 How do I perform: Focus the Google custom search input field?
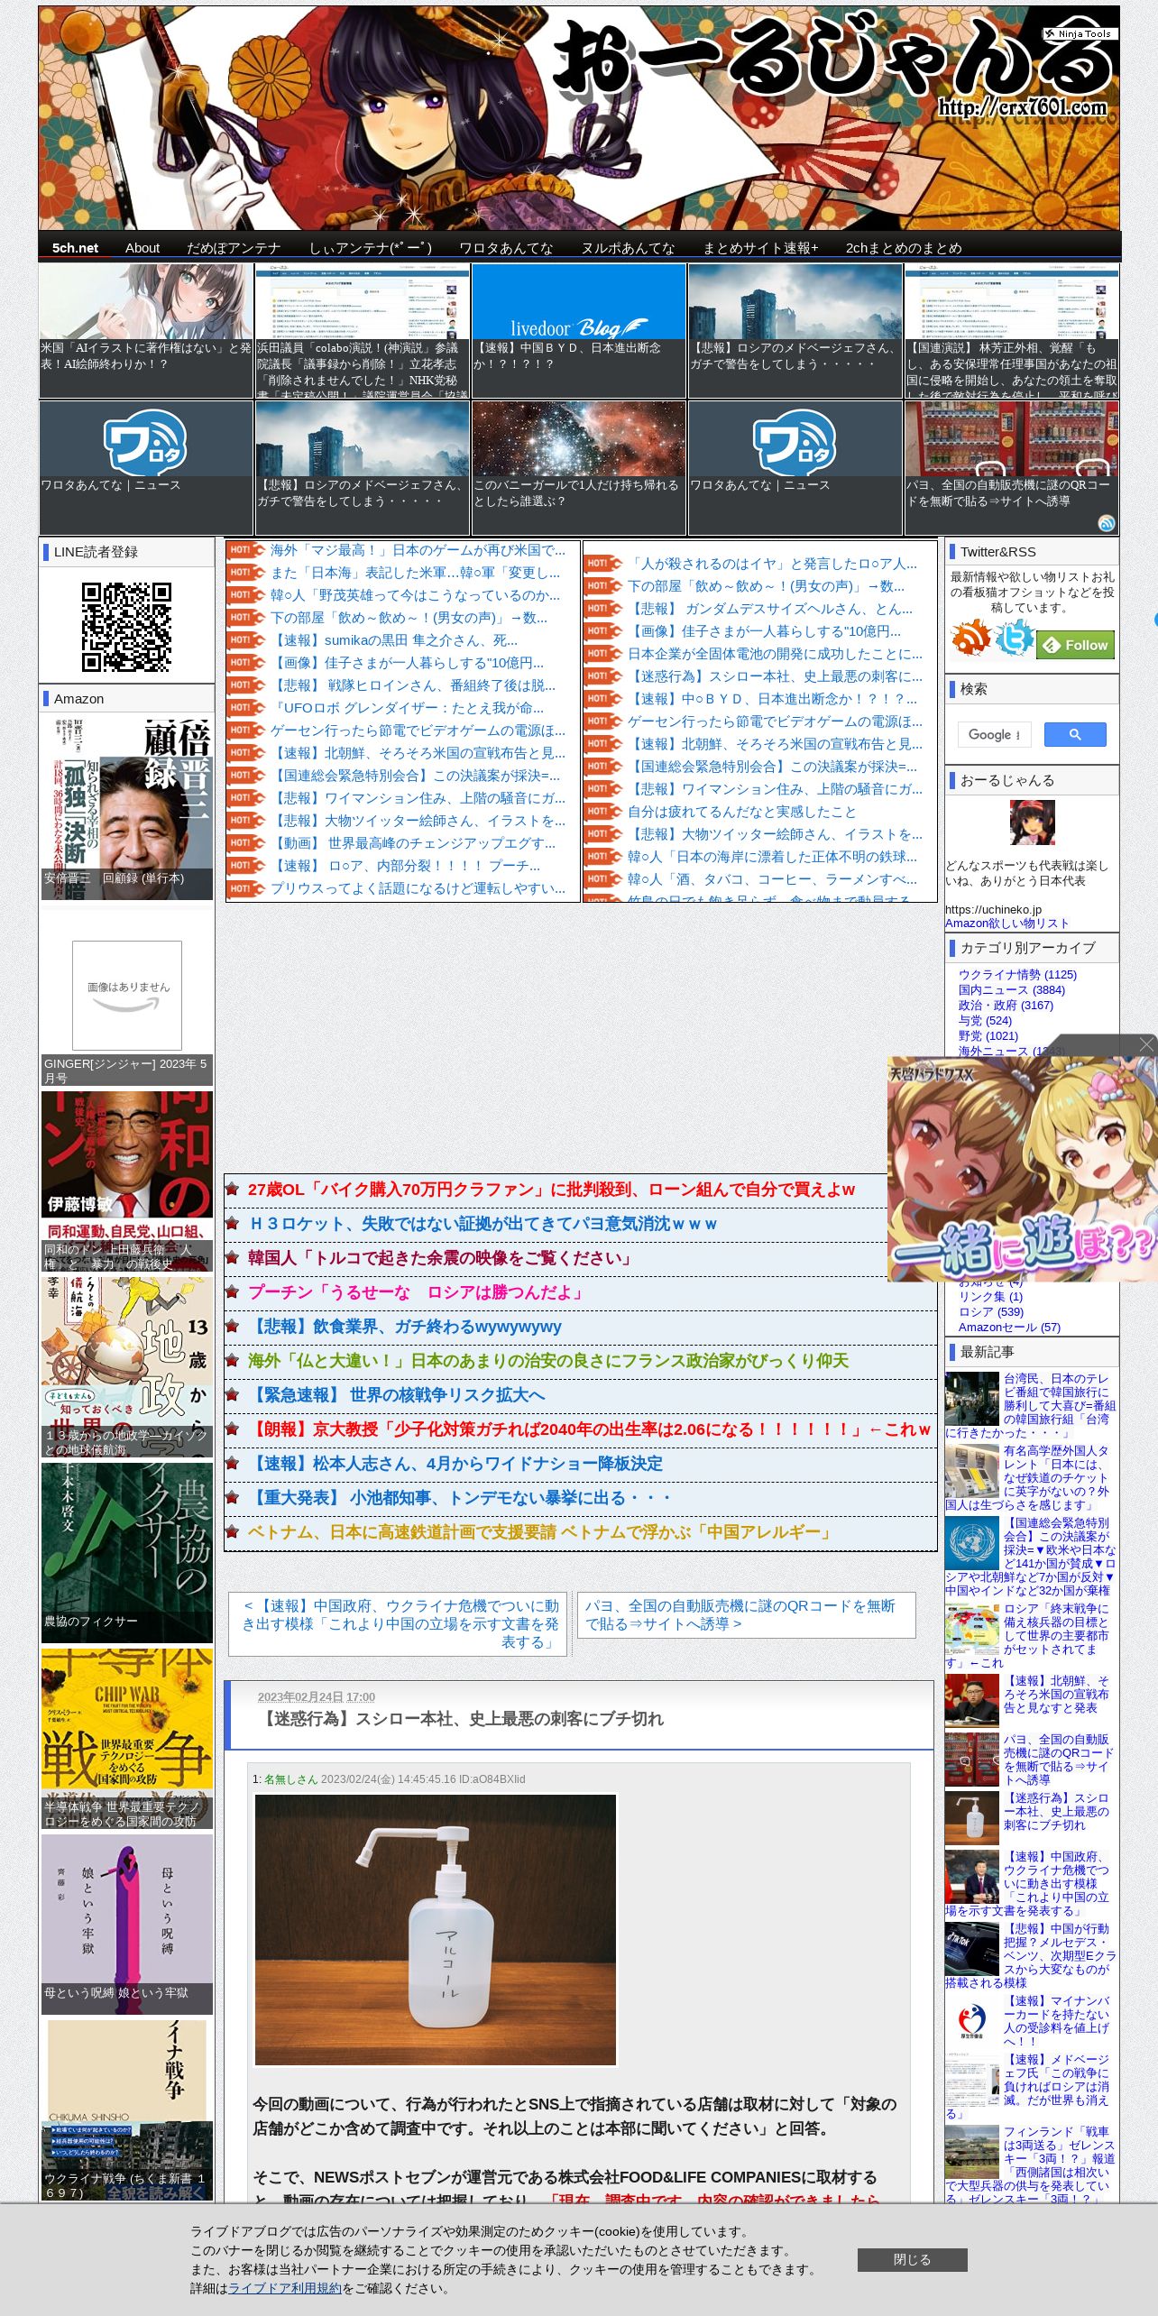coord(994,734)
